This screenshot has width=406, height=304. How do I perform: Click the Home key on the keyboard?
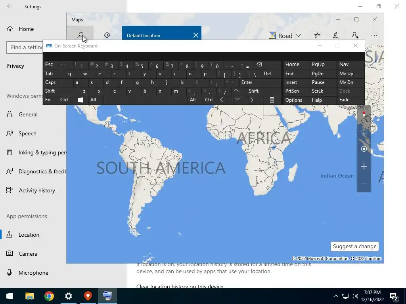click(296, 65)
